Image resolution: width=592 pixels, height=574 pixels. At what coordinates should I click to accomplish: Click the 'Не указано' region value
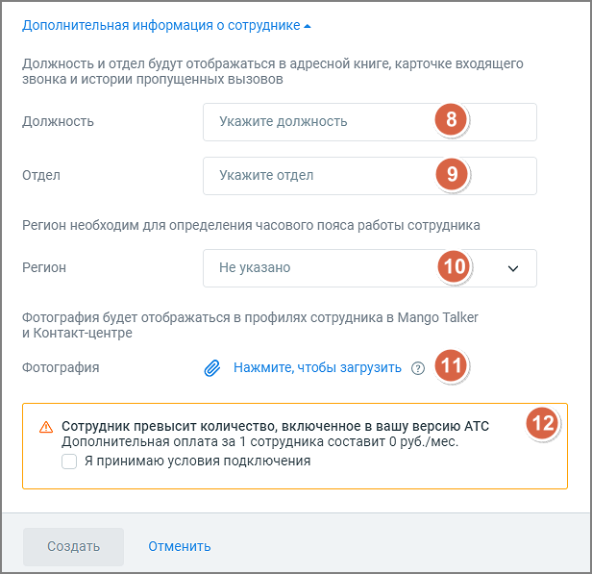(255, 267)
